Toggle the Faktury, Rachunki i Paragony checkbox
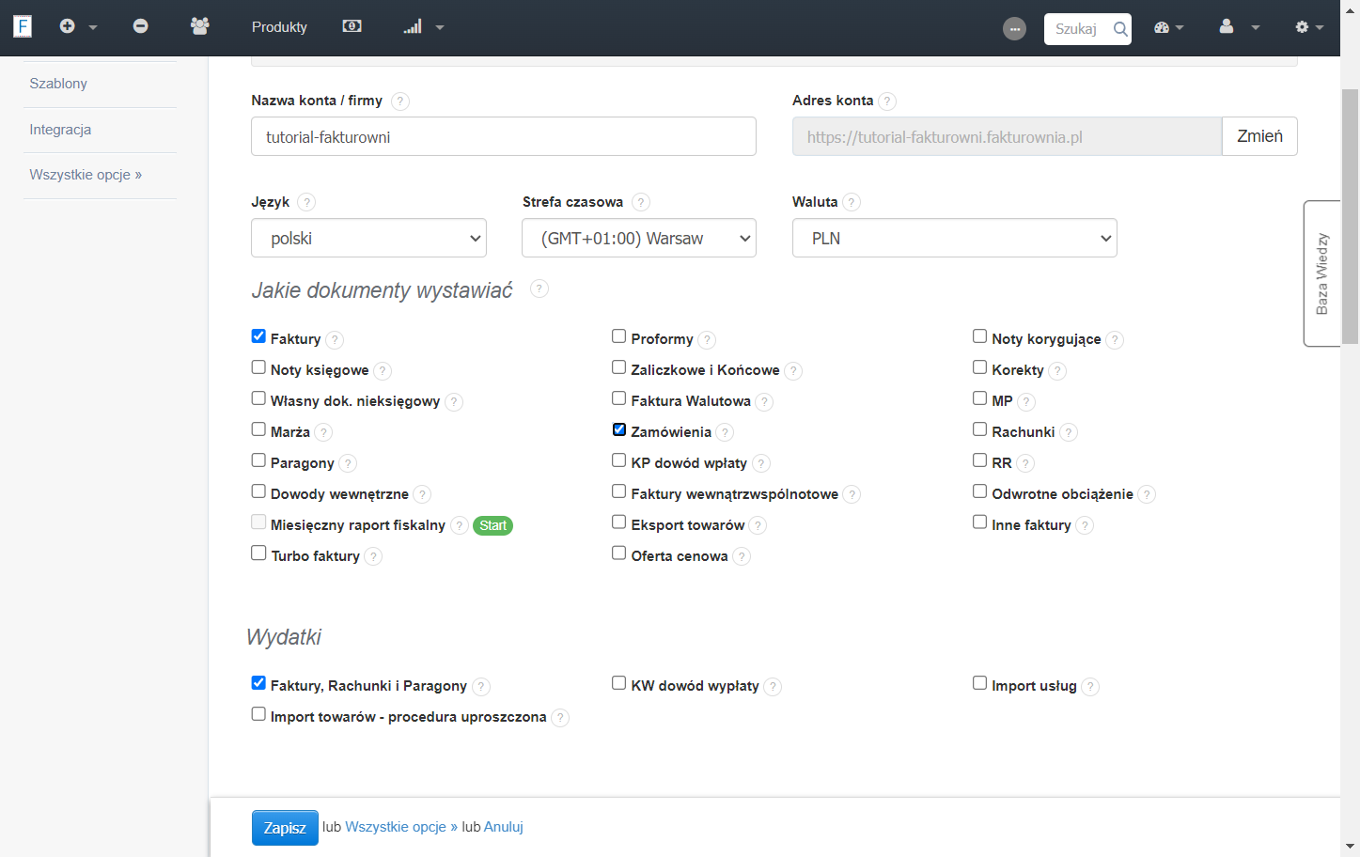1360x857 pixels. (258, 683)
